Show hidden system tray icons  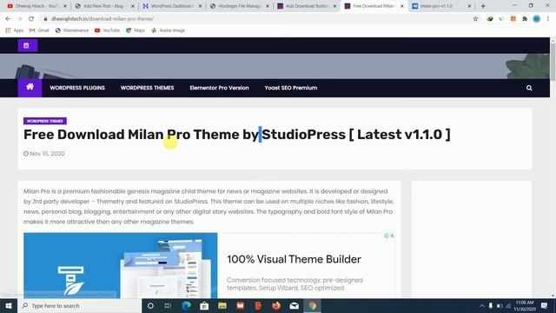pos(482,305)
